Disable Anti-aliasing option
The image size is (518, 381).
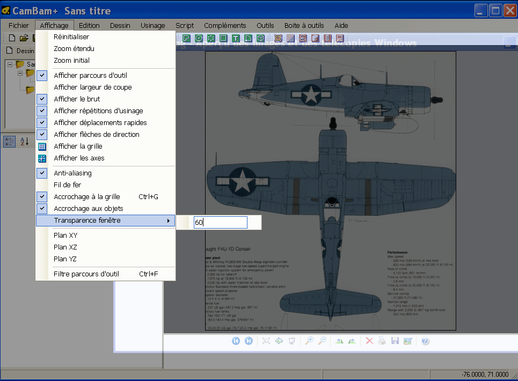pyautogui.click(x=105, y=173)
